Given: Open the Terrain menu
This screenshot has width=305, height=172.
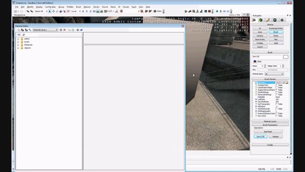Looking at the screenshot, I should click(x=96, y=7).
